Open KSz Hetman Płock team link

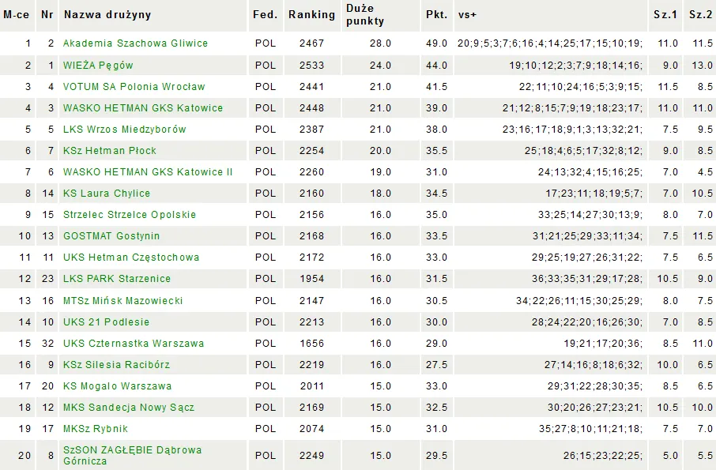pos(110,151)
